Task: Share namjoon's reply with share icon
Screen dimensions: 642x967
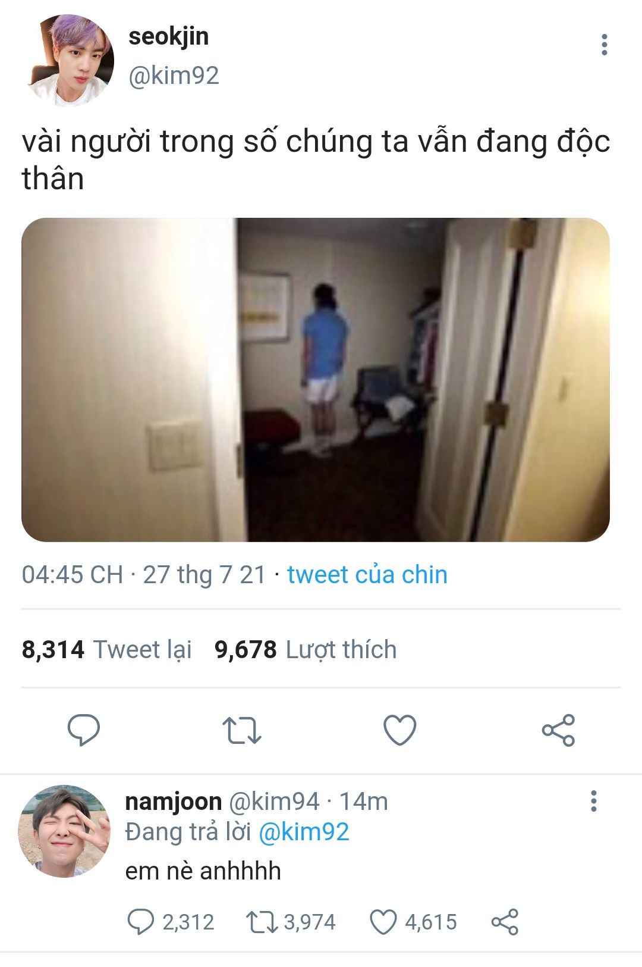Action: click(505, 922)
